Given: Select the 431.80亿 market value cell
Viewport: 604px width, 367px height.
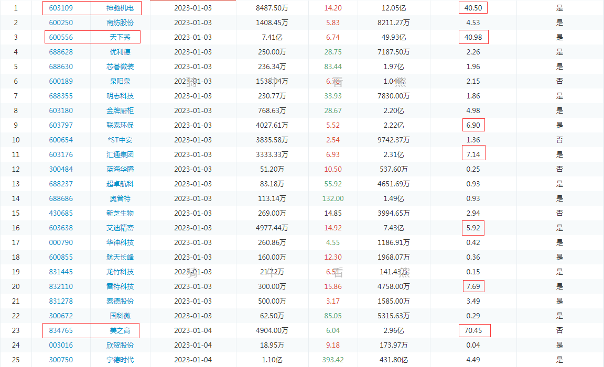Looking at the screenshot, I should click(x=393, y=360).
